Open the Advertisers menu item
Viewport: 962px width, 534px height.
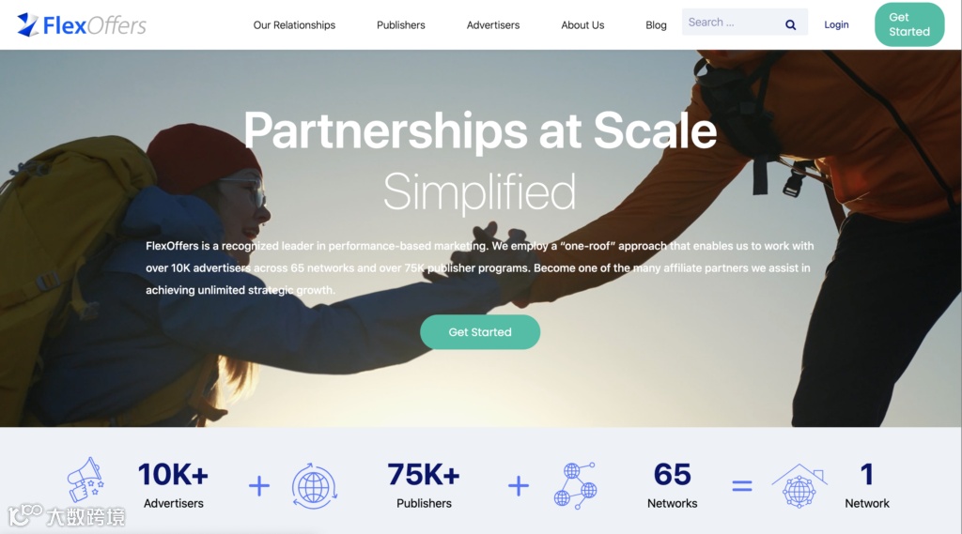click(492, 25)
